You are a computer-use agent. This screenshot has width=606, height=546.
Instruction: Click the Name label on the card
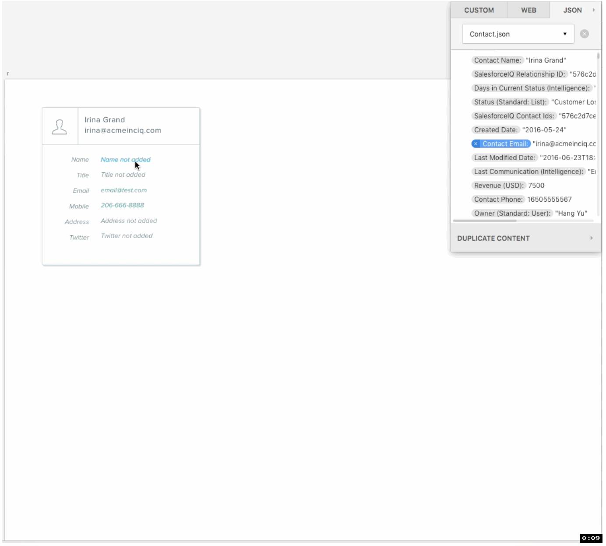(80, 160)
